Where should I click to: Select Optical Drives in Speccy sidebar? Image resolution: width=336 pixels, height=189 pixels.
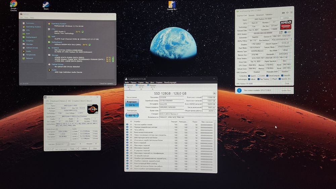[x=32, y=48]
